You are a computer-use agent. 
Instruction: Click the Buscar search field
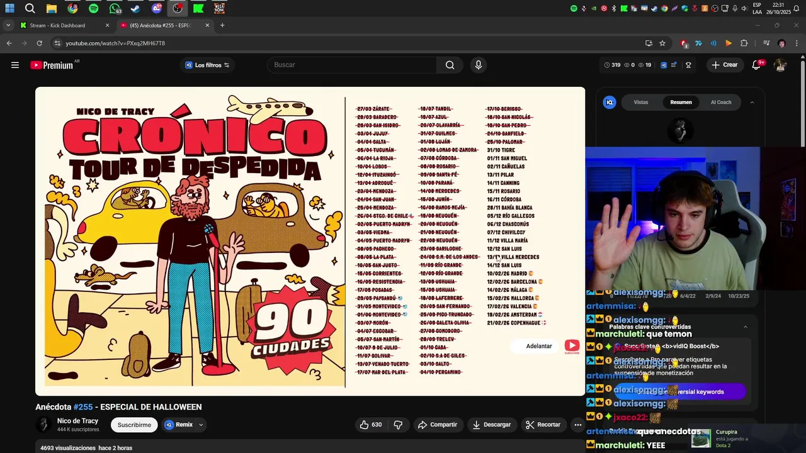(351, 65)
